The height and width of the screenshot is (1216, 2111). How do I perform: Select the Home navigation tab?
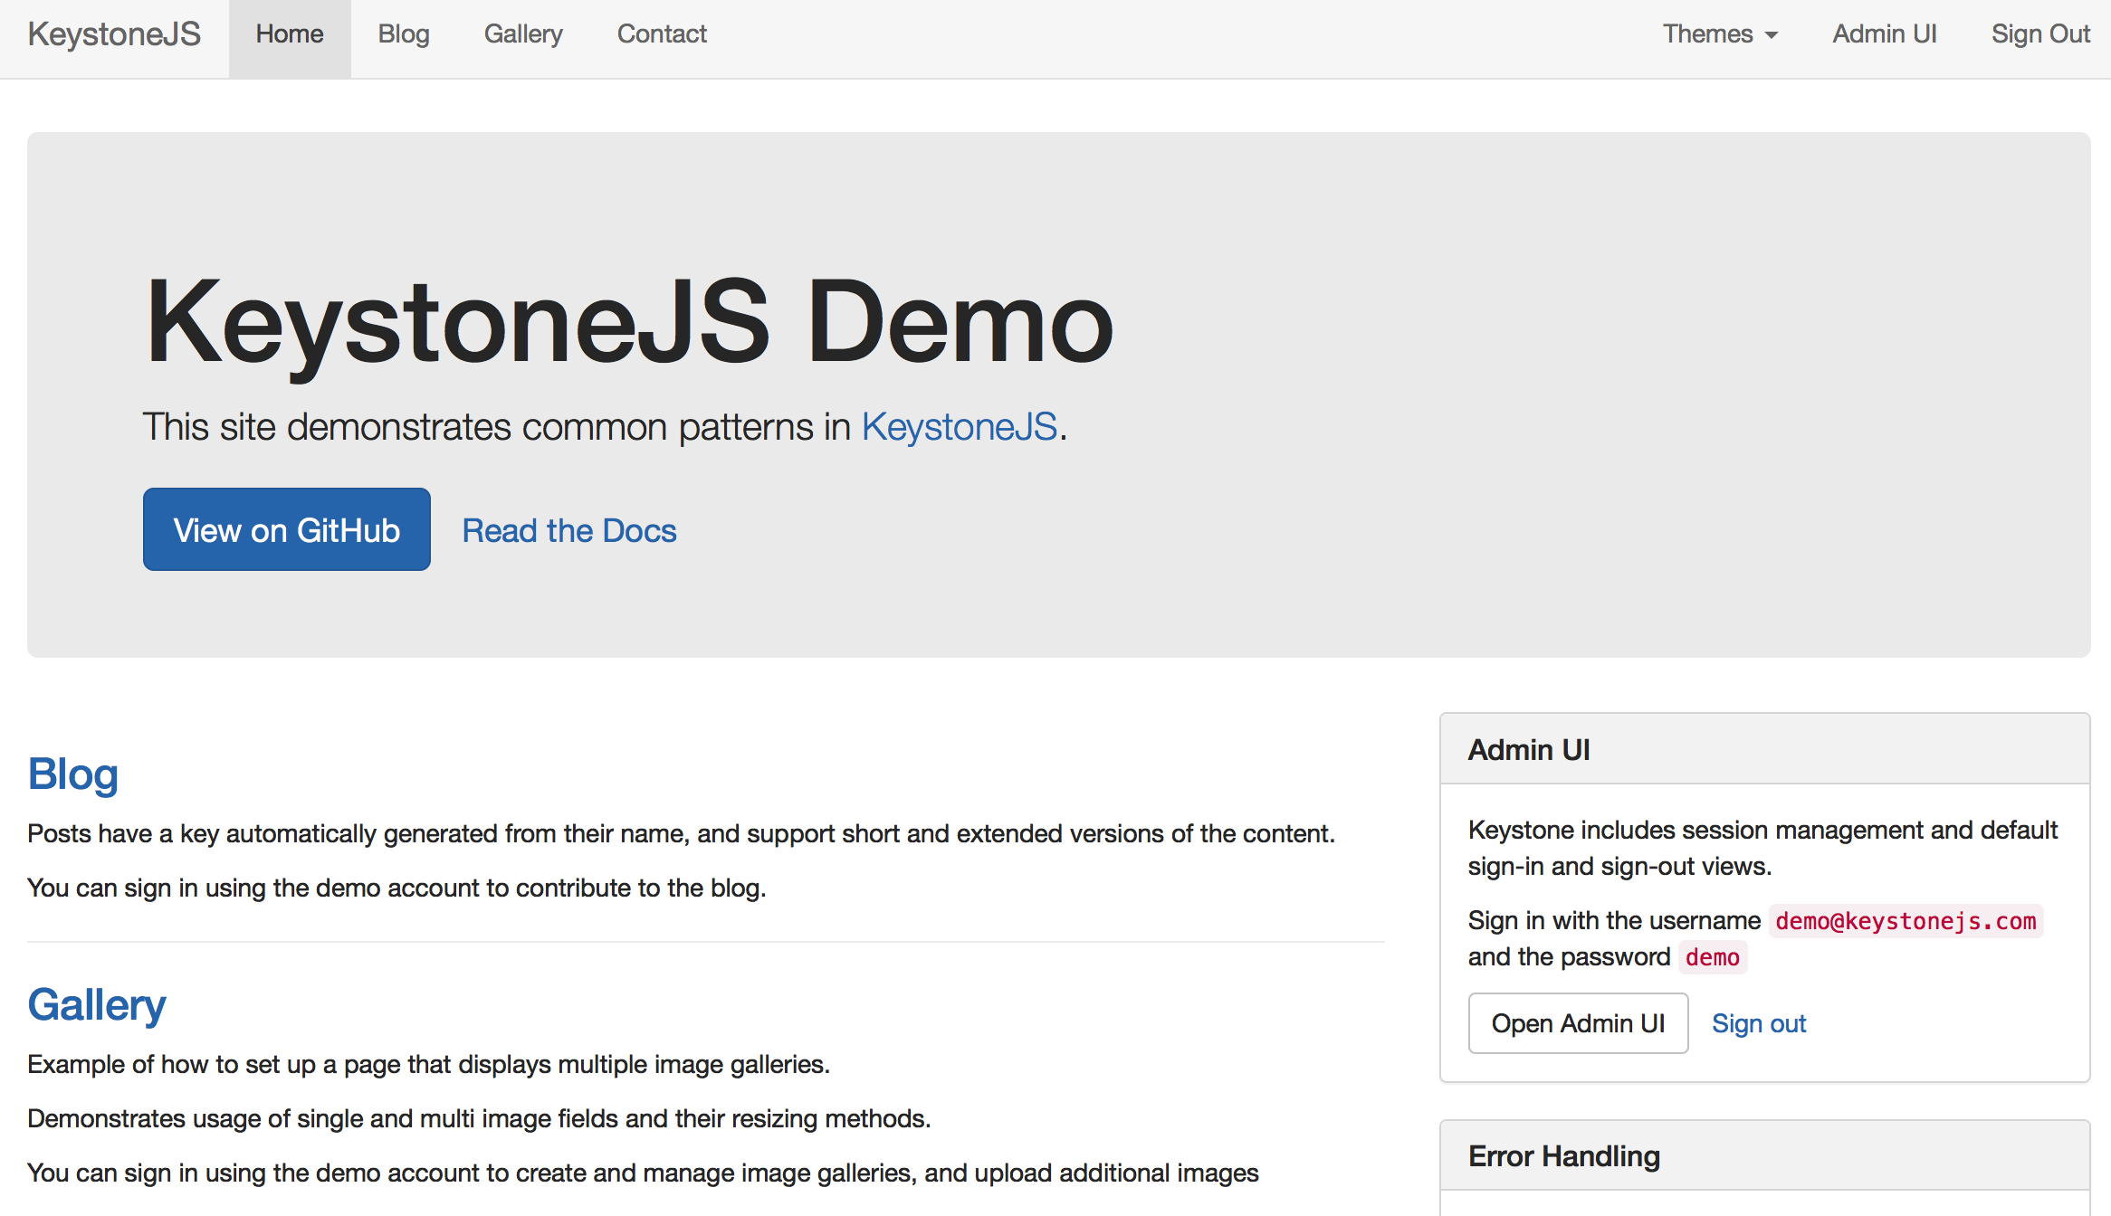(x=289, y=34)
